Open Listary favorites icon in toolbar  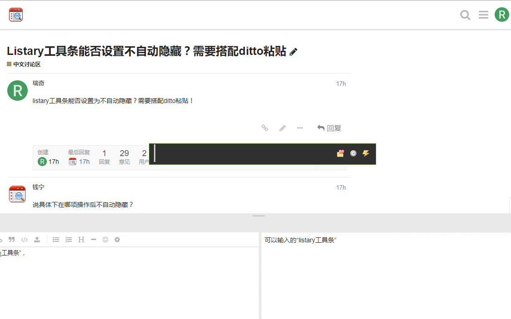point(340,153)
